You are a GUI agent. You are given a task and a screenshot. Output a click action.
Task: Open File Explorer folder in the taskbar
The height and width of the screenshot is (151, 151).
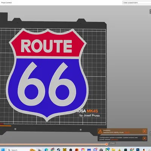pos(113,150)
